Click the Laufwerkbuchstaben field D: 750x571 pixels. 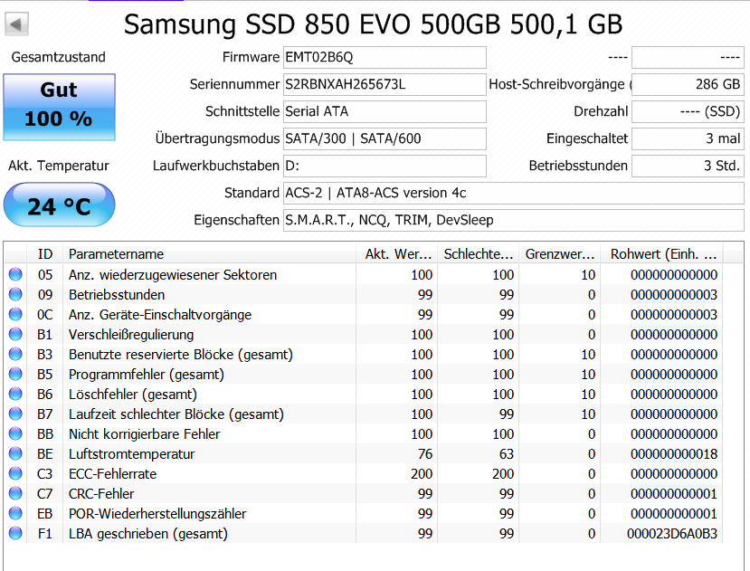(384, 166)
